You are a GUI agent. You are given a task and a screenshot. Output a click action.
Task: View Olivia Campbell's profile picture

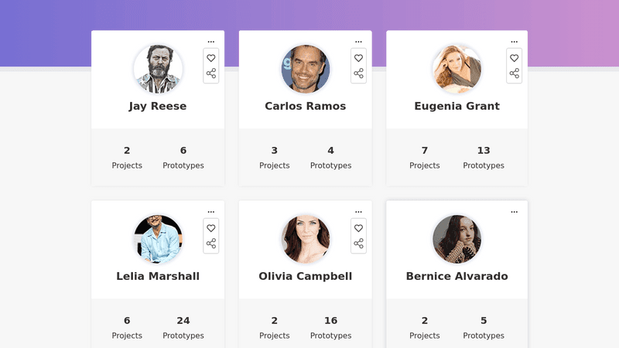[x=306, y=239]
